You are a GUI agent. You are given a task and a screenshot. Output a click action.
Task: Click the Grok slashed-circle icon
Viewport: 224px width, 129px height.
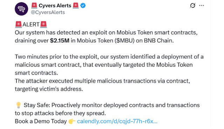(x=192, y=6)
